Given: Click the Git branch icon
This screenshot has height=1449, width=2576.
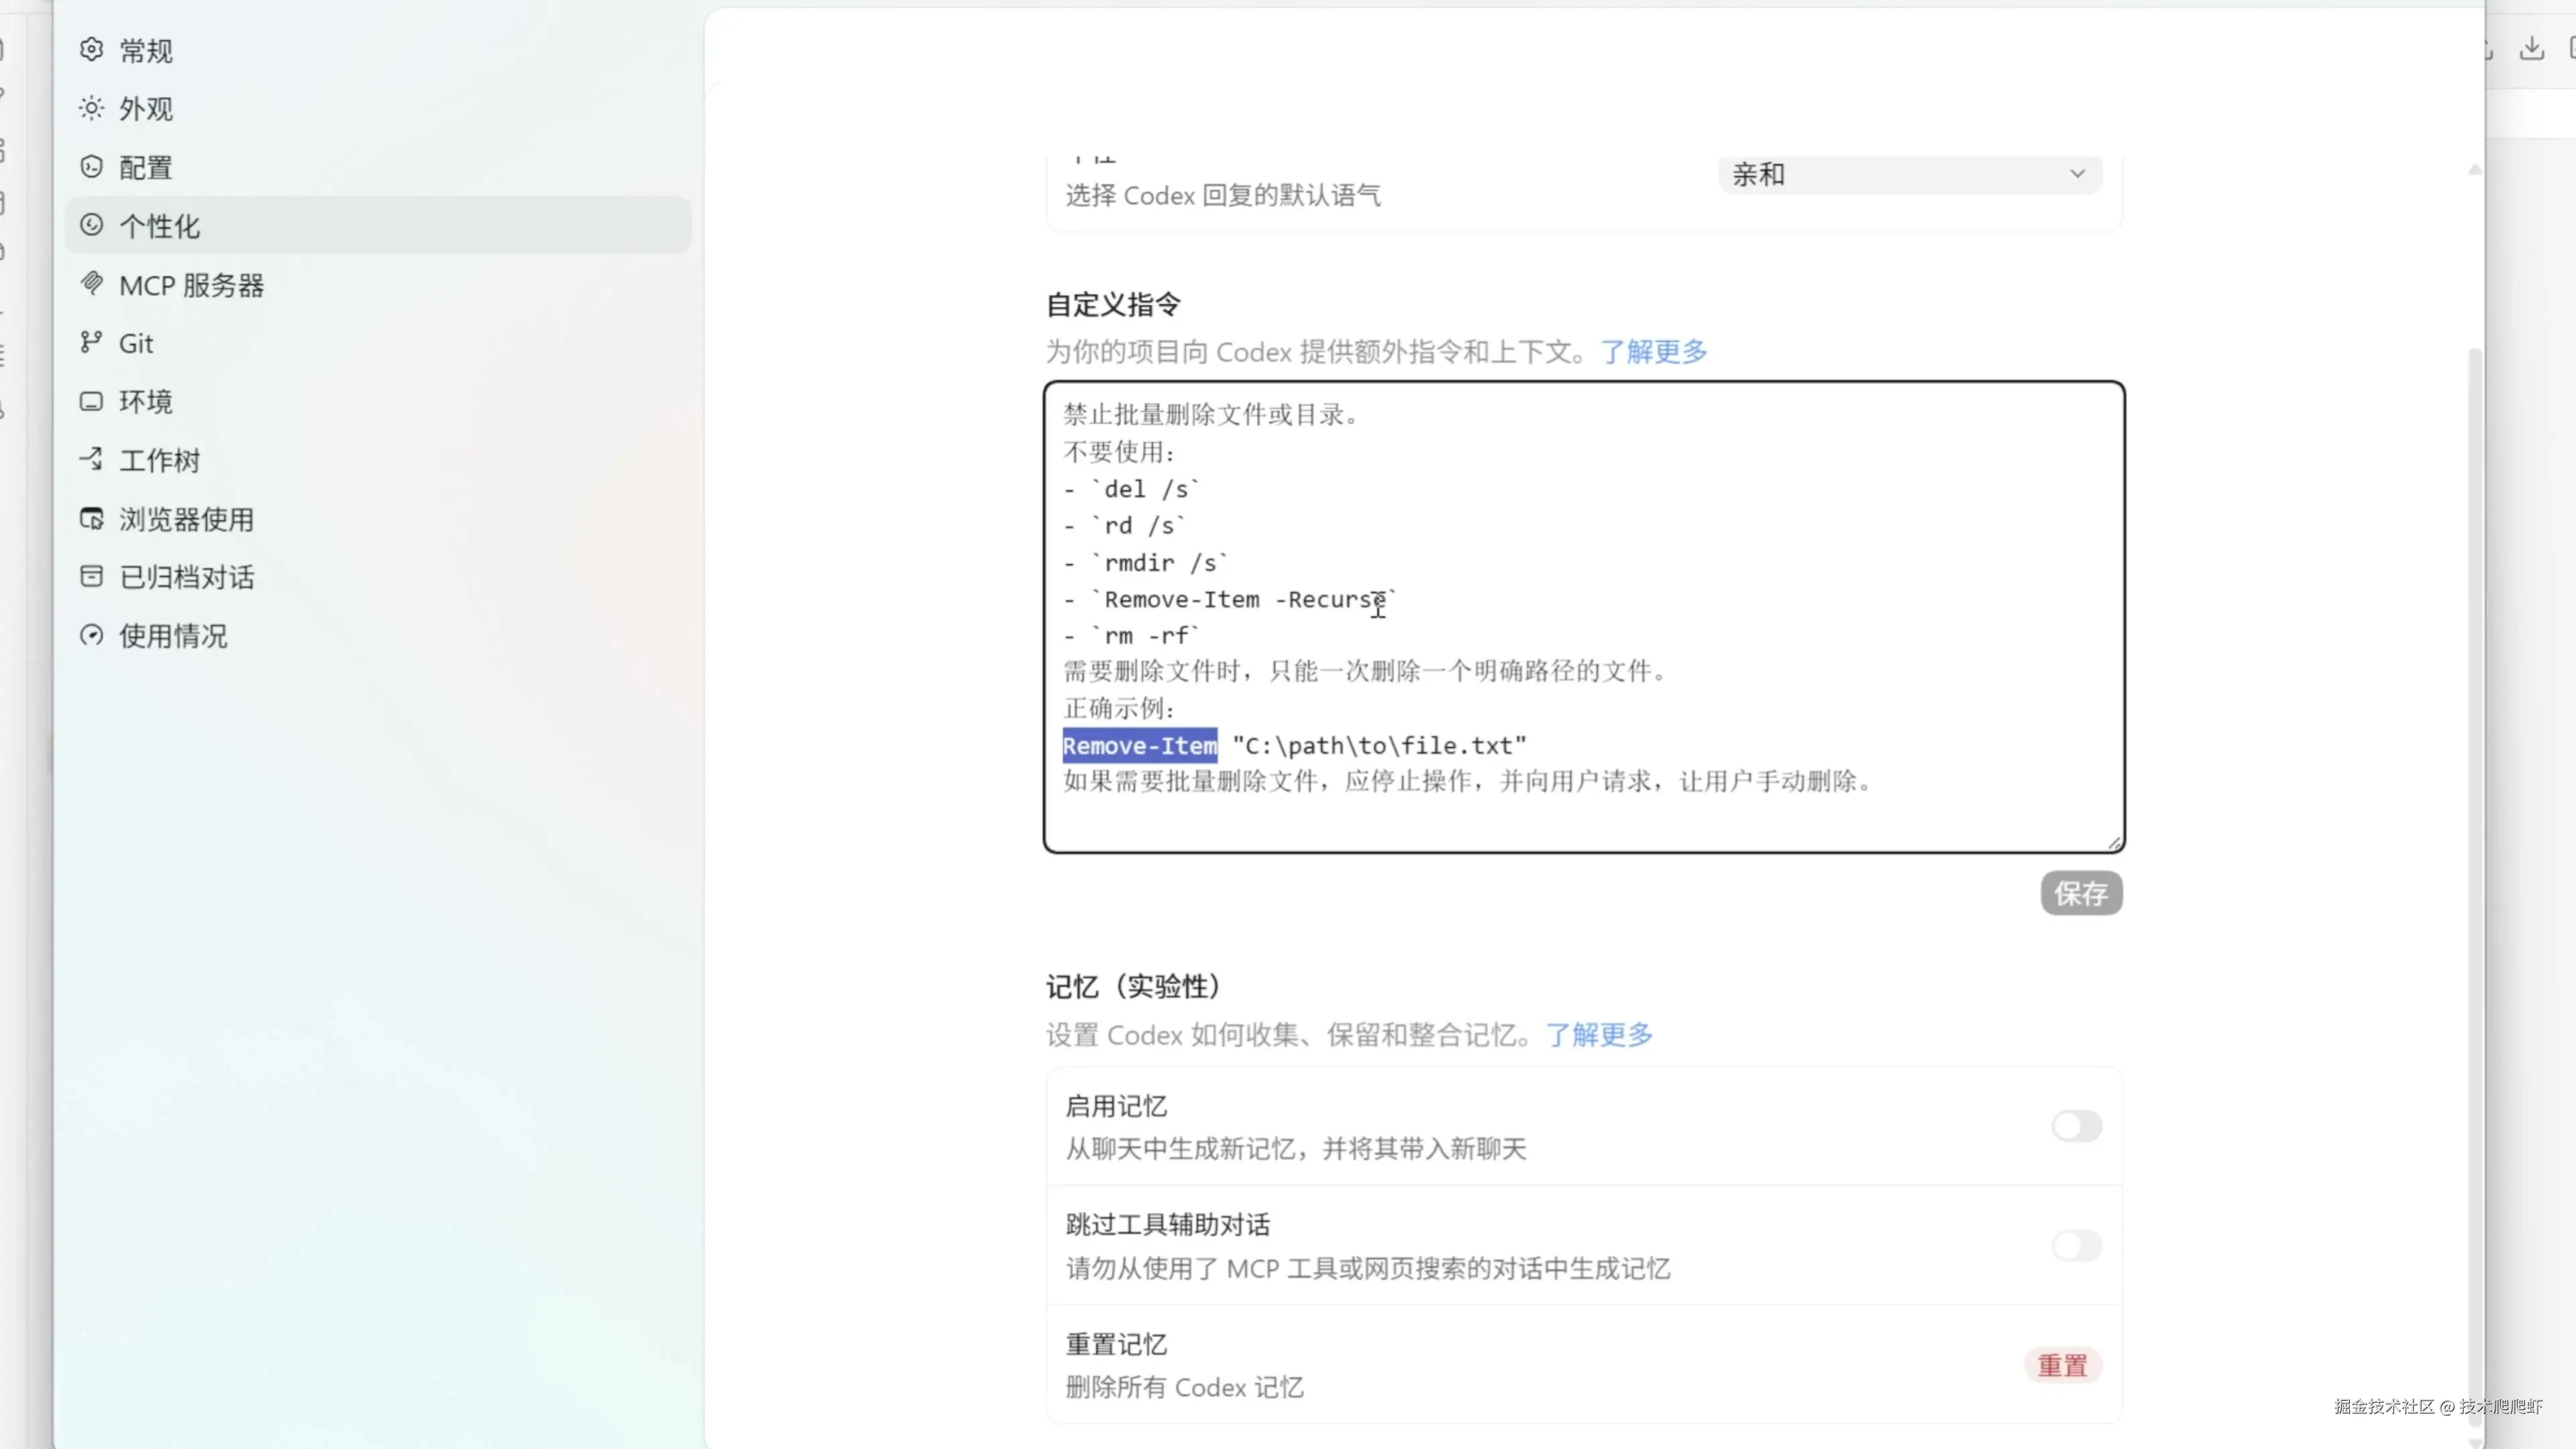Looking at the screenshot, I should click(x=91, y=342).
